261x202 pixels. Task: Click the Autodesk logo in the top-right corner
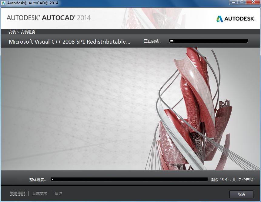[236, 18]
